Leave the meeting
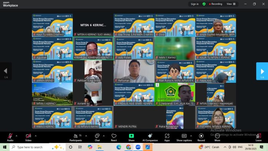268x151 pixels. coord(258,137)
